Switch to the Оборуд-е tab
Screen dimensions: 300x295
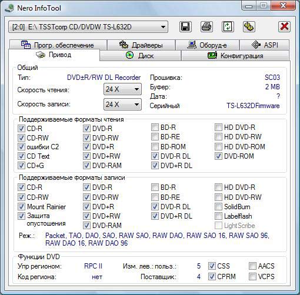[x=207, y=45]
